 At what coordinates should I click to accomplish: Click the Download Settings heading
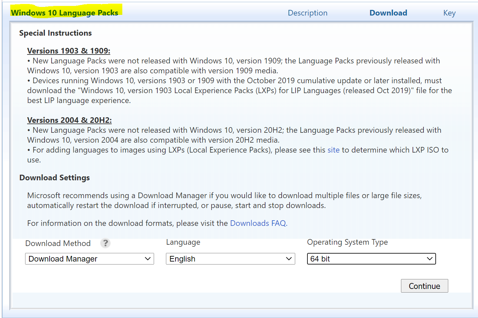pyautogui.click(x=55, y=178)
